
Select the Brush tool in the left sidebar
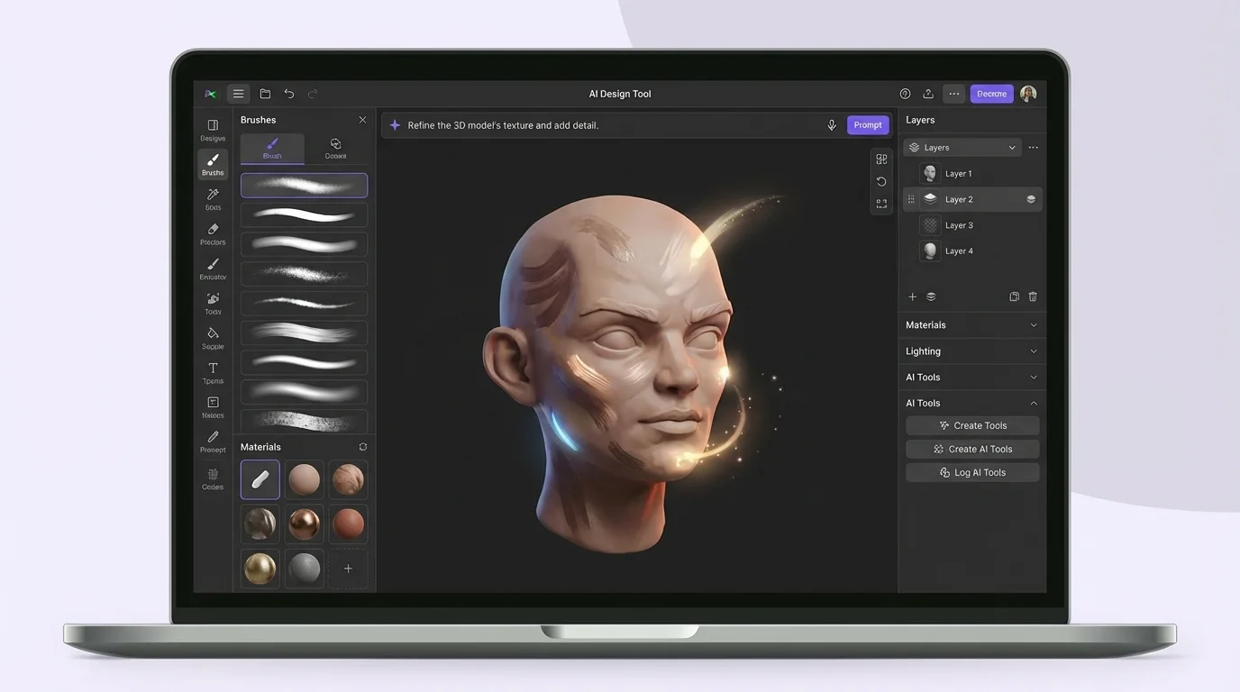coord(213,164)
